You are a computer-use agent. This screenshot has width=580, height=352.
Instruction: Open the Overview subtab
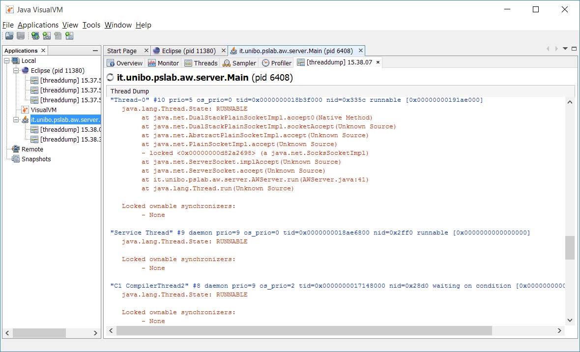pyautogui.click(x=125, y=63)
